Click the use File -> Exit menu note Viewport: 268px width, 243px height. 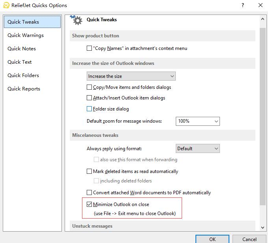coord(135,214)
